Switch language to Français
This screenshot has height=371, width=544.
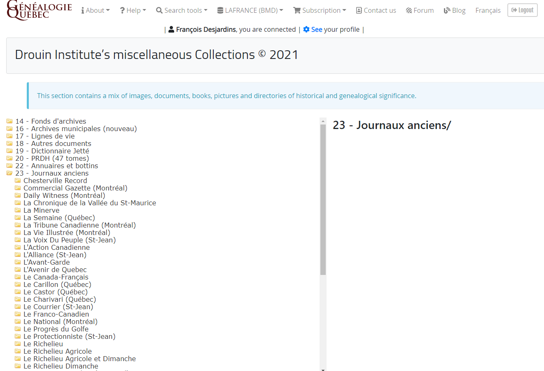coord(488,10)
